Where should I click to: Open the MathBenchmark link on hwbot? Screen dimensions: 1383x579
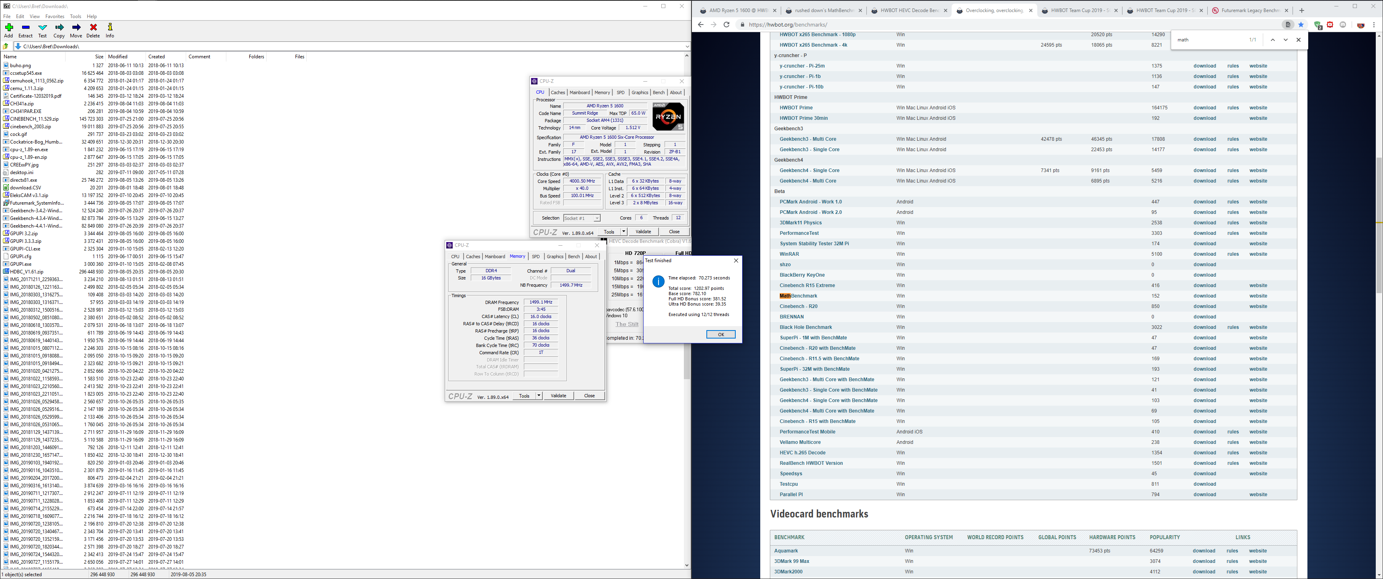(x=798, y=296)
